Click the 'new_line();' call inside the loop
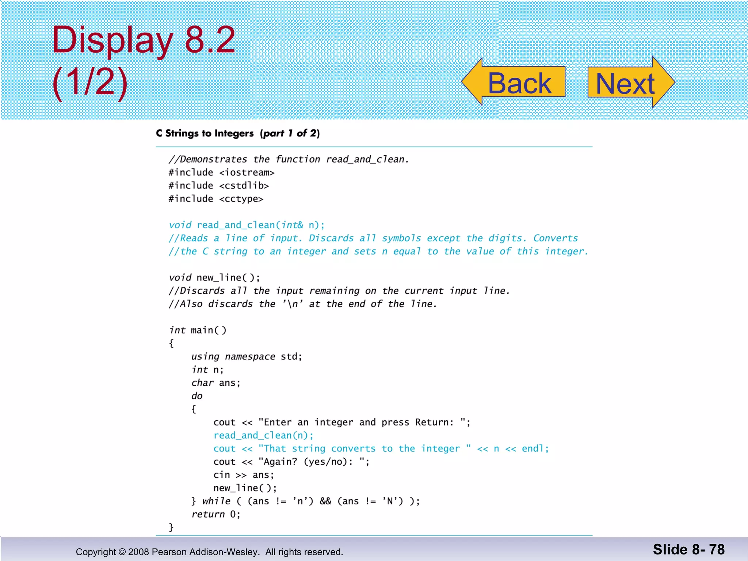The width and height of the screenshot is (748, 561). (245, 488)
